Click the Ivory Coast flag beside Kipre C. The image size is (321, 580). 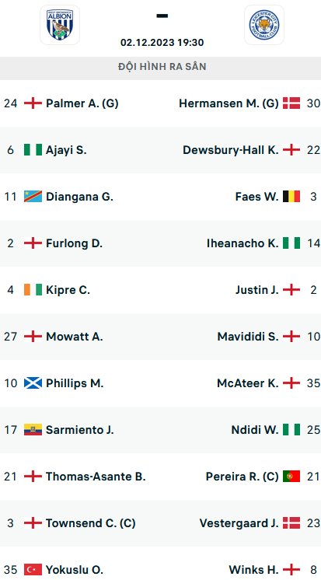(x=33, y=290)
